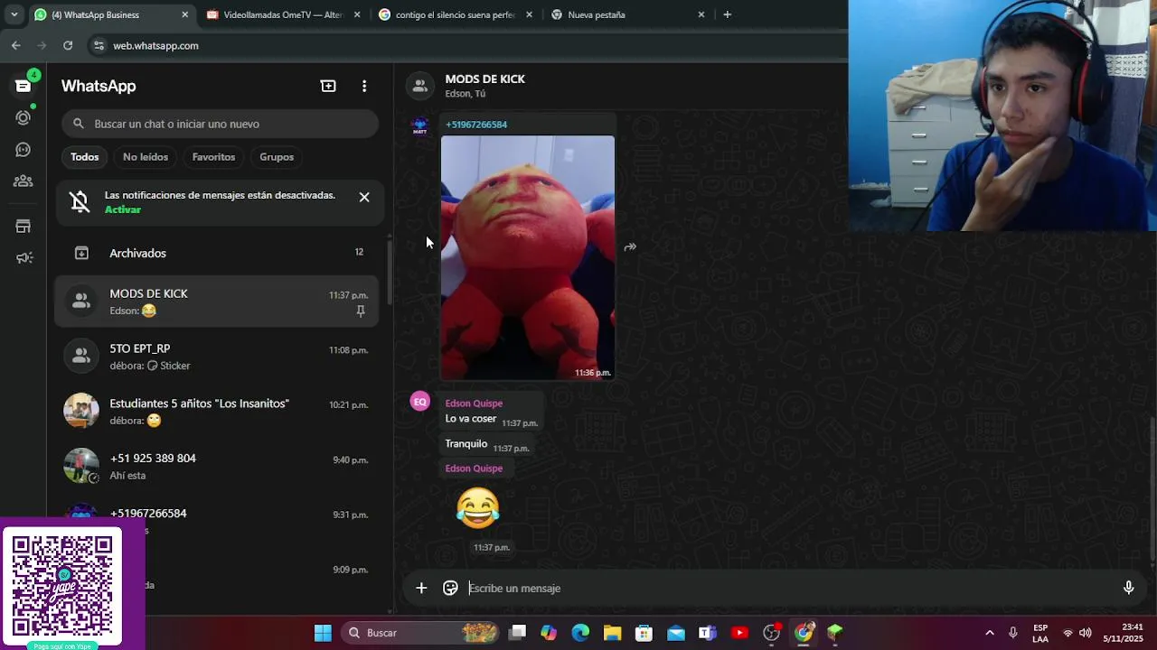1157x650 pixels.
Task: Open the Archivados folder
Action: (x=217, y=253)
